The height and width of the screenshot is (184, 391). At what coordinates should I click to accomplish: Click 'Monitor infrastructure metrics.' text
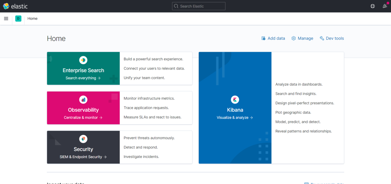coord(149,99)
